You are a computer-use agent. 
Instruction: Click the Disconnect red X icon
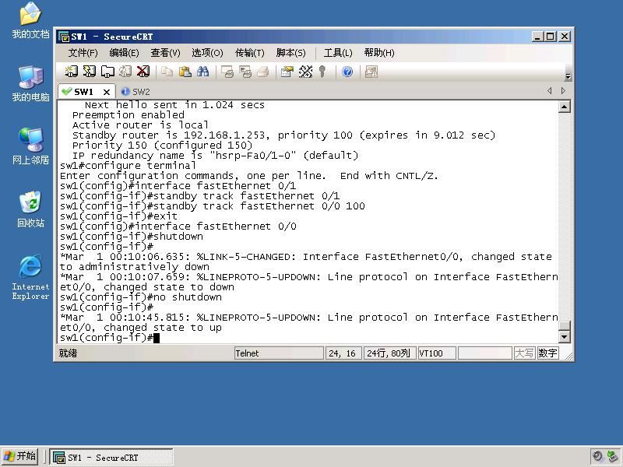(x=143, y=72)
